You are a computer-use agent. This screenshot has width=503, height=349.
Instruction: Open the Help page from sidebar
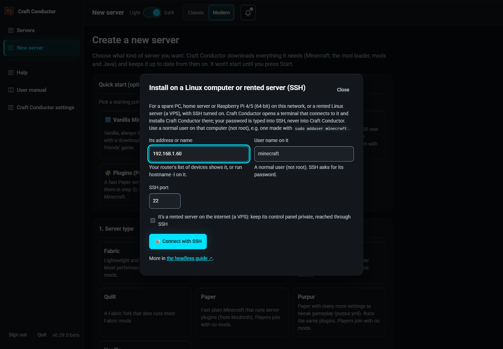click(x=42, y=73)
